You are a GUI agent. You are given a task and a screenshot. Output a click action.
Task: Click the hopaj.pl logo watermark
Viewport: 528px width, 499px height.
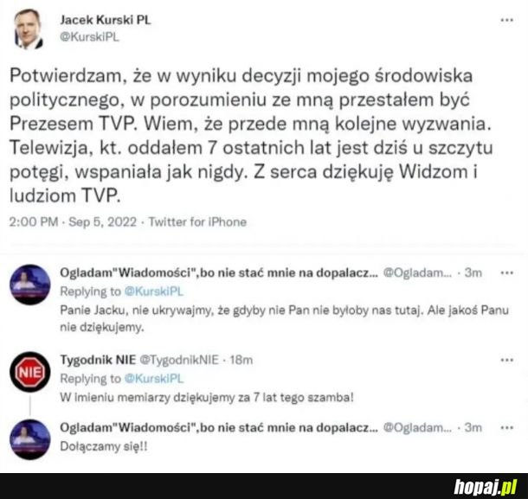[x=486, y=487]
